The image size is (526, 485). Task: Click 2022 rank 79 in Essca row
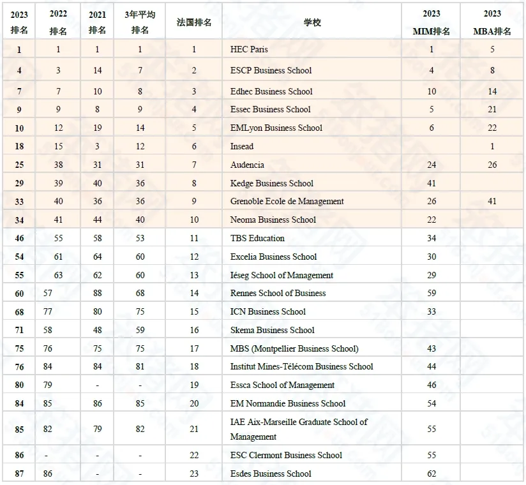click(48, 385)
